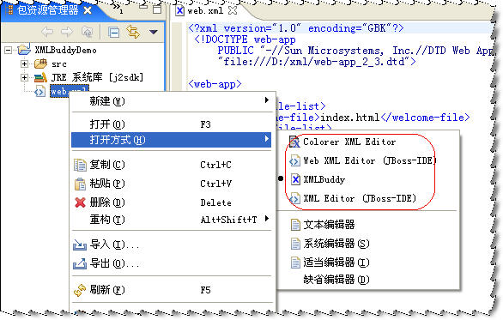
Task: Open with Web XML Editor (JBoss-IDE)
Action: click(368, 160)
